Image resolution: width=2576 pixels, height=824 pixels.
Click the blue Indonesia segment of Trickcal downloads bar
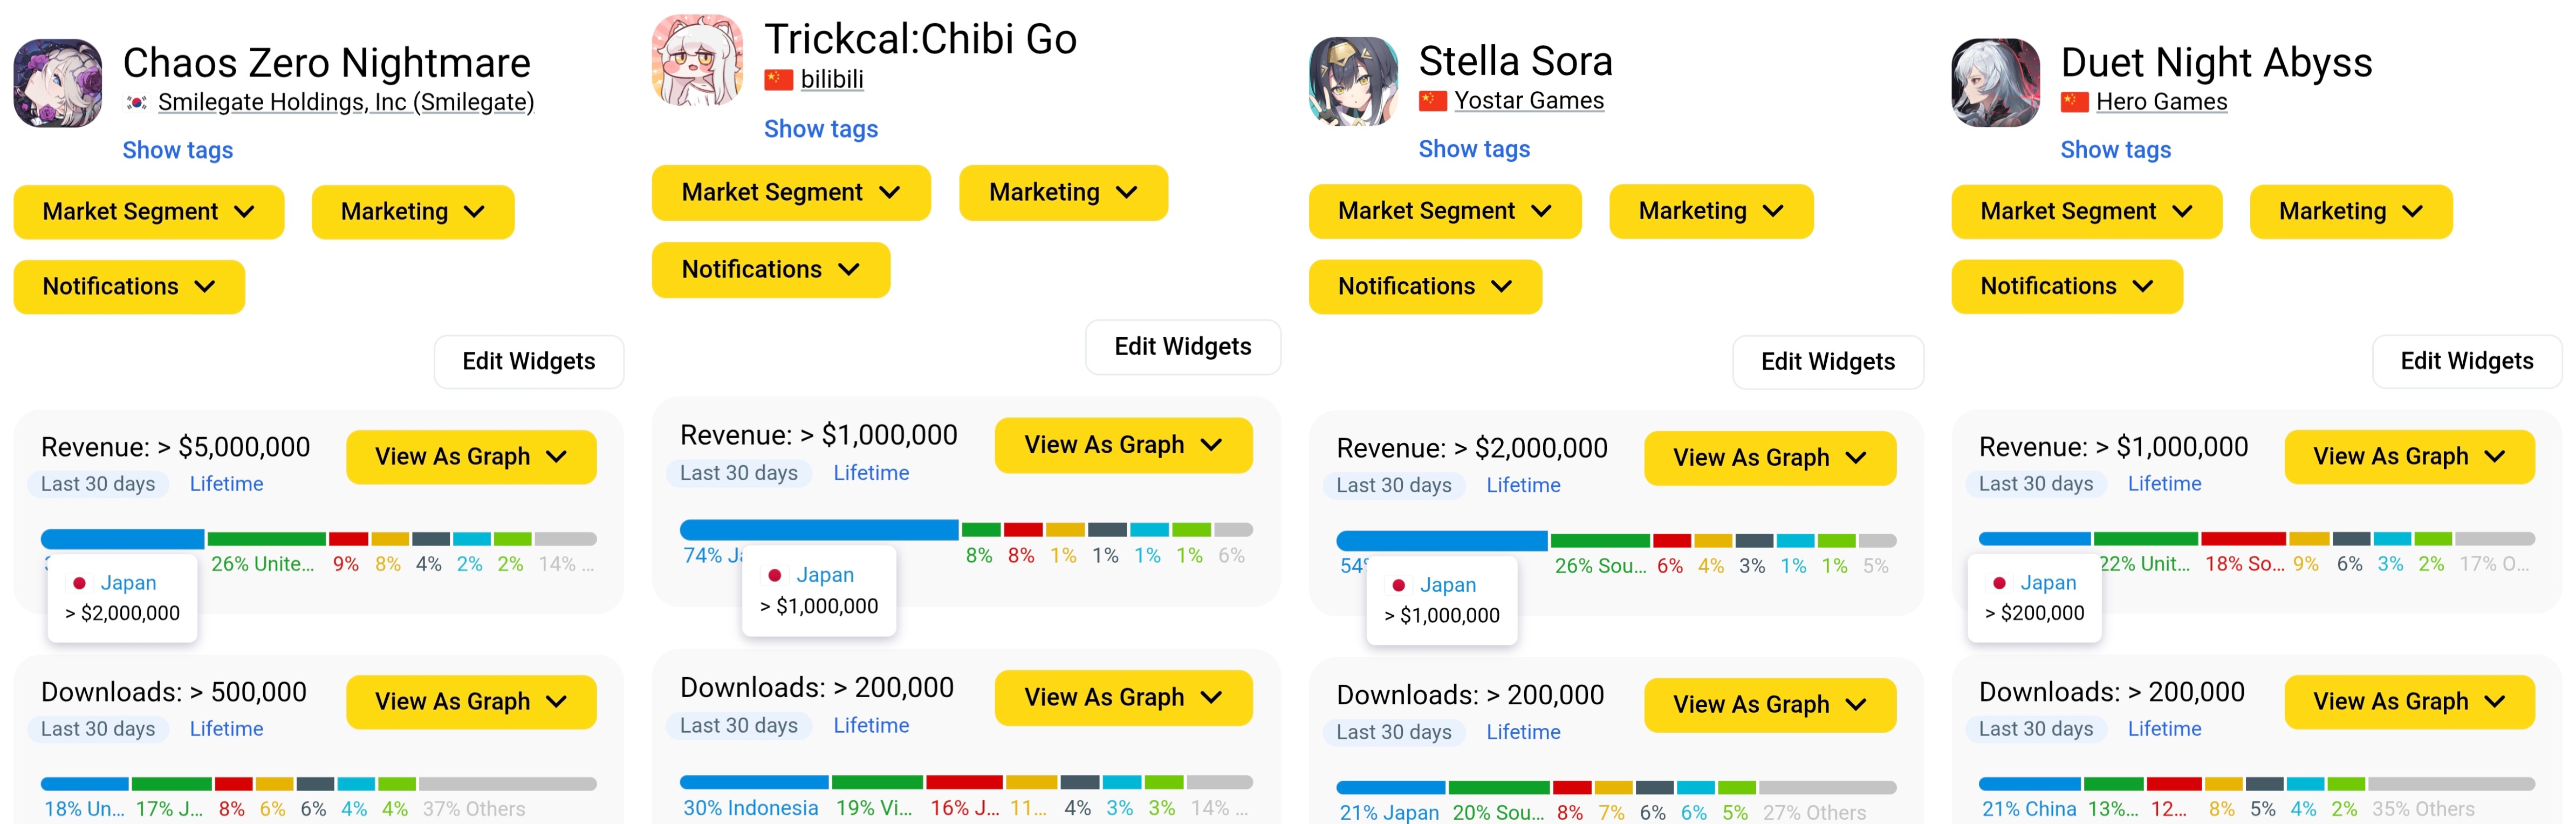(754, 782)
